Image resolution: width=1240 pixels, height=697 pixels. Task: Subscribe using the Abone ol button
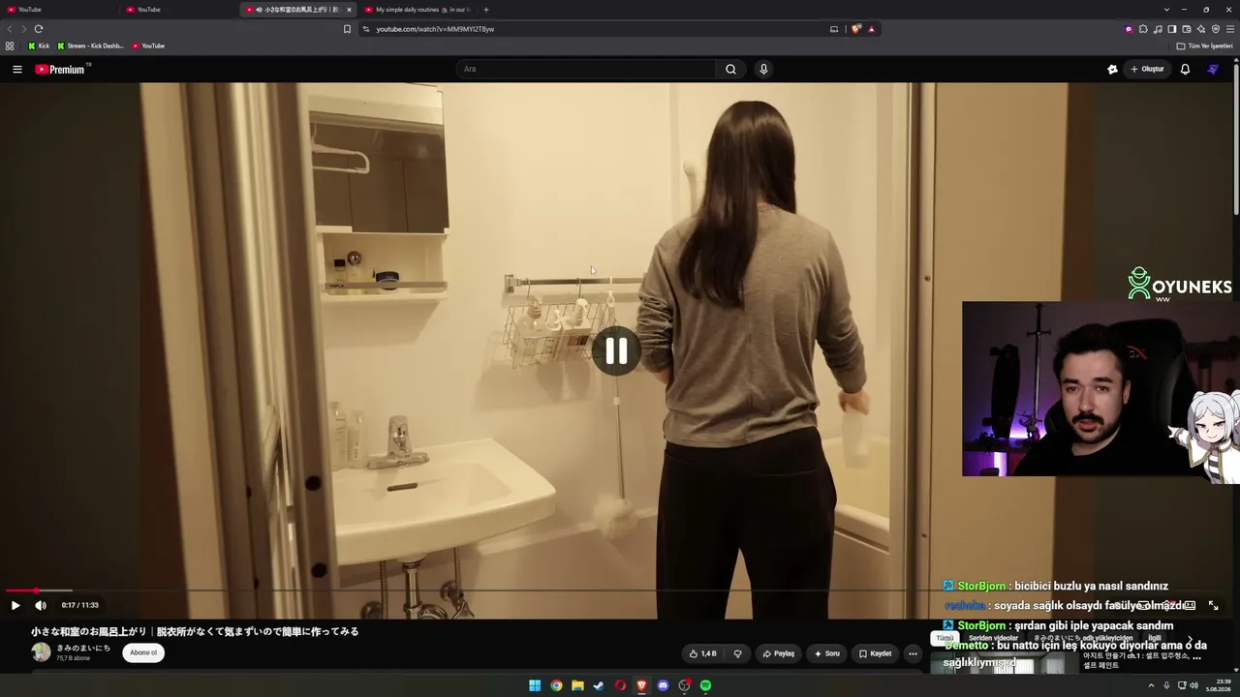(143, 652)
